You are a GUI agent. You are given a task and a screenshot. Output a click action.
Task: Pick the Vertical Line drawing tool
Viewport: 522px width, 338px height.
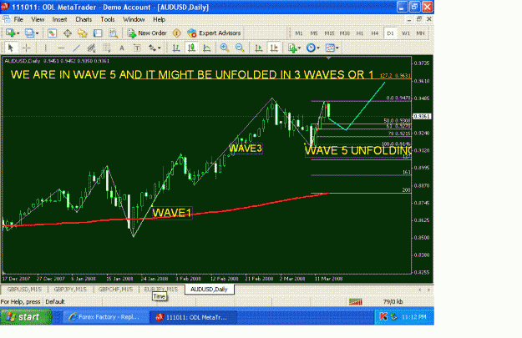point(46,48)
